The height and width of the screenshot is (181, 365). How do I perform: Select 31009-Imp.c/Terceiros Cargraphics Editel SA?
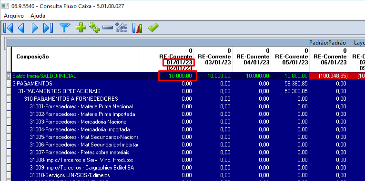(188, 168)
